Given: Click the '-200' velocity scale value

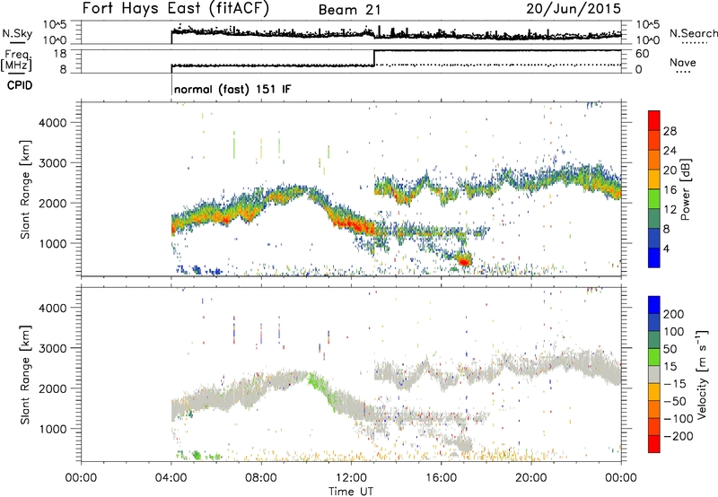Looking at the screenshot, I should tap(678, 436).
